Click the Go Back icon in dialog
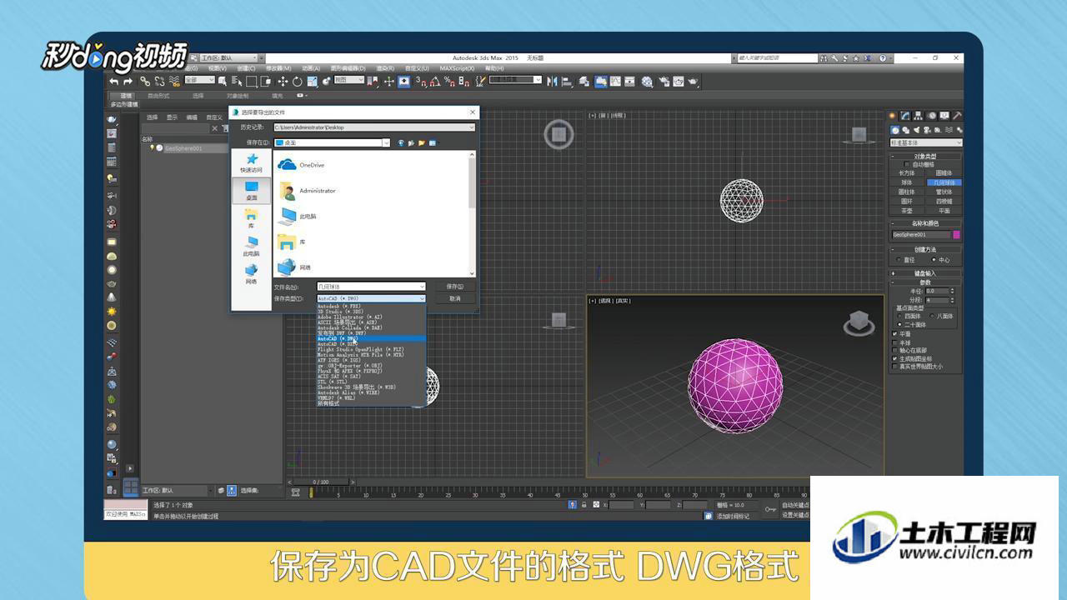Image resolution: width=1067 pixels, height=600 pixels. (x=401, y=142)
